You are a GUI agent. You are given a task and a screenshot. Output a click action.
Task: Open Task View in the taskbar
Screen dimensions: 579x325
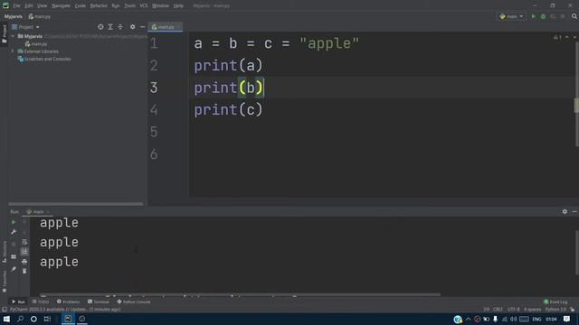coord(47,319)
